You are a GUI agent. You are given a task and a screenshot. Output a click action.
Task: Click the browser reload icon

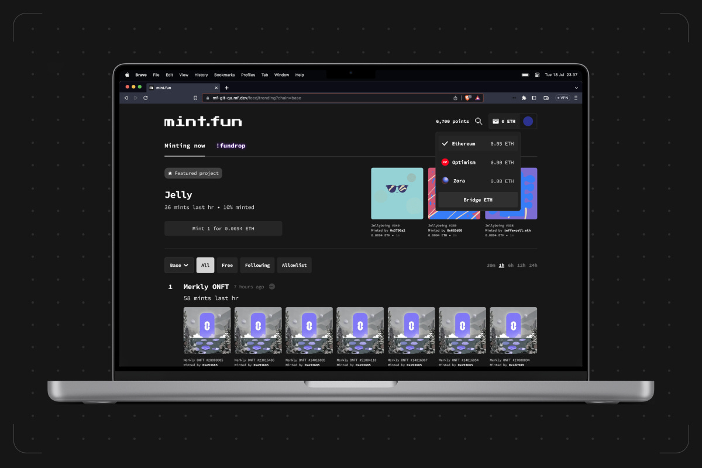tap(145, 98)
